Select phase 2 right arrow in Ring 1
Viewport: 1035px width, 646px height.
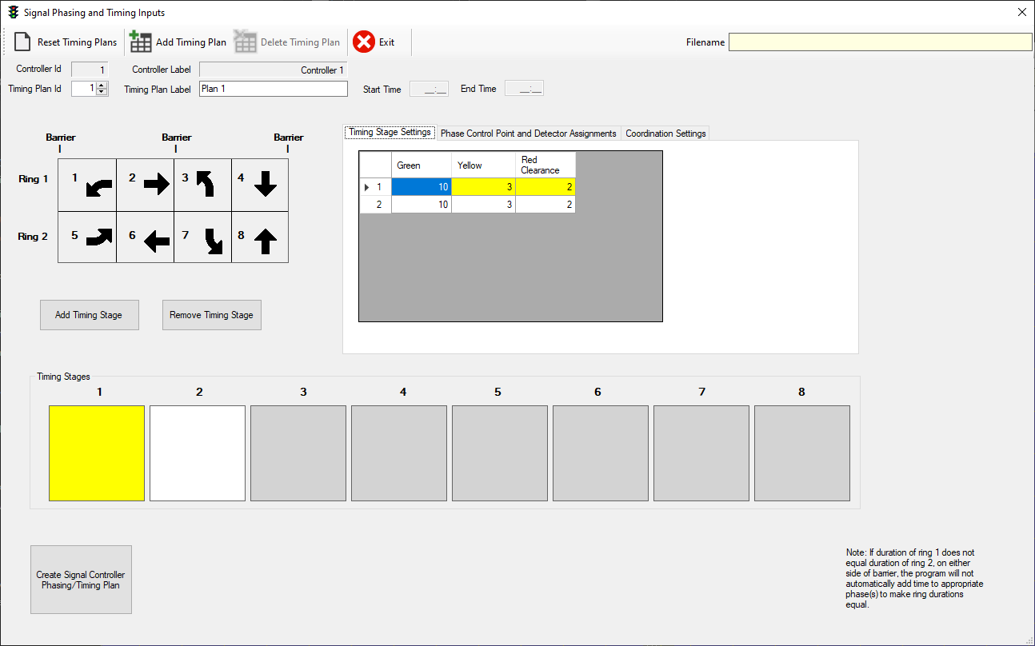coord(157,185)
